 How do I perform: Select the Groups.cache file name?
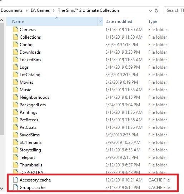33,188
